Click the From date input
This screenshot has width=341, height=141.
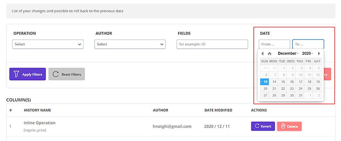coord(274,44)
